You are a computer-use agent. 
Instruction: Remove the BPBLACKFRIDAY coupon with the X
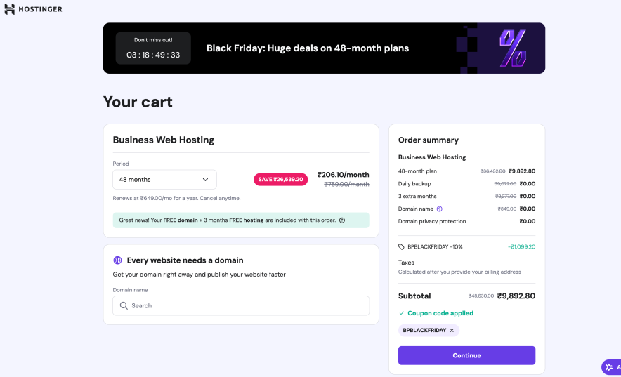pos(452,330)
